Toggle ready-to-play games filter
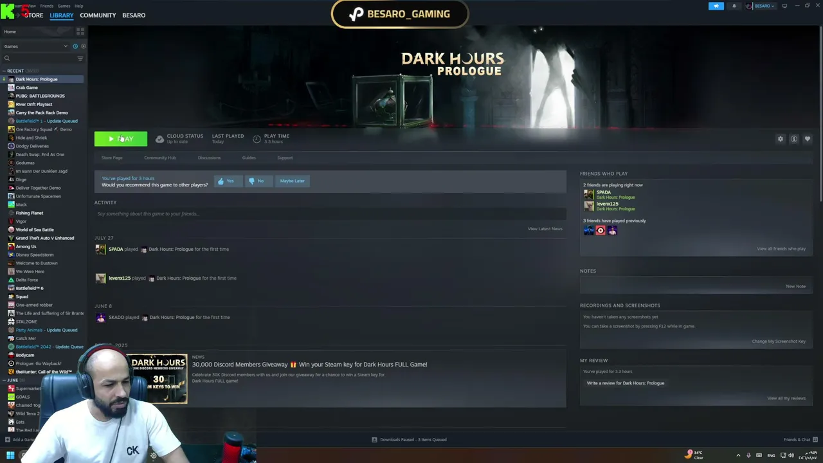The width and height of the screenshot is (823, 463). pyautogui.click(x=83, y=46)
